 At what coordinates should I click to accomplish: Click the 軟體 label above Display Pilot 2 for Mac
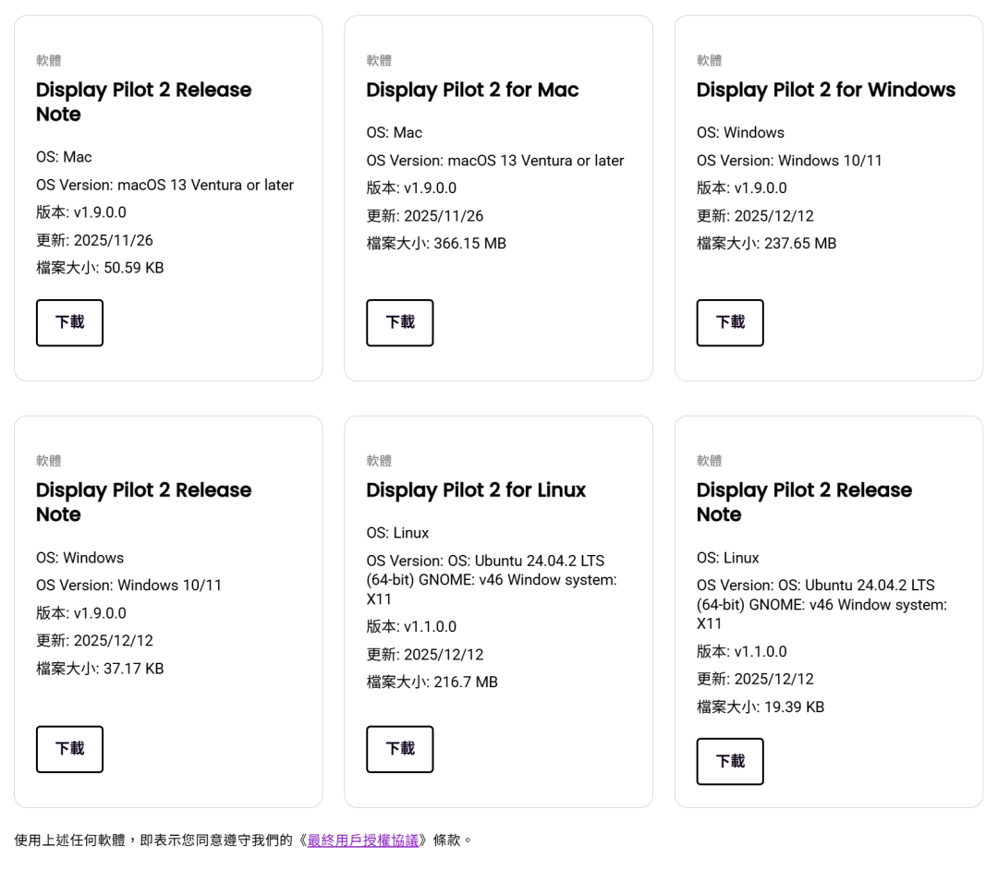point(379,60)
